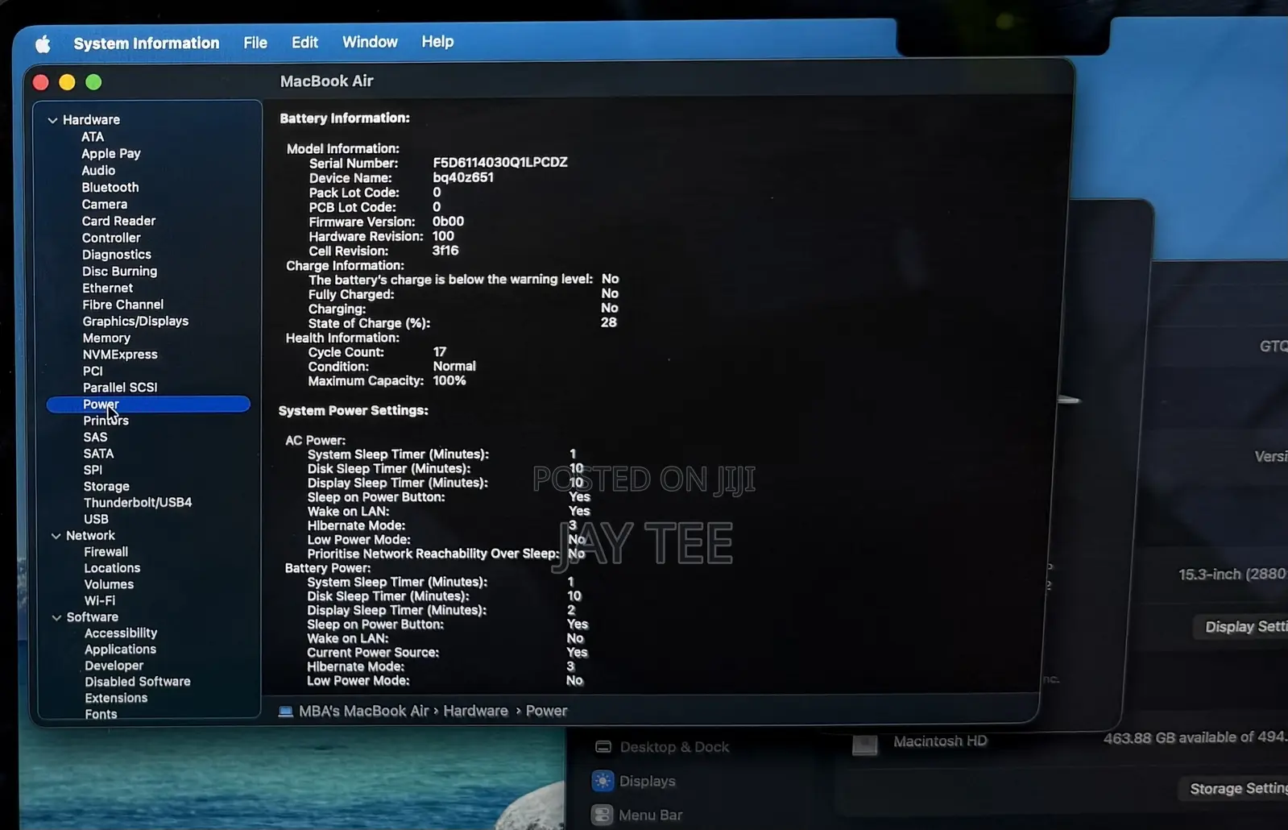Select Ethernet in the sidebar

107,288
